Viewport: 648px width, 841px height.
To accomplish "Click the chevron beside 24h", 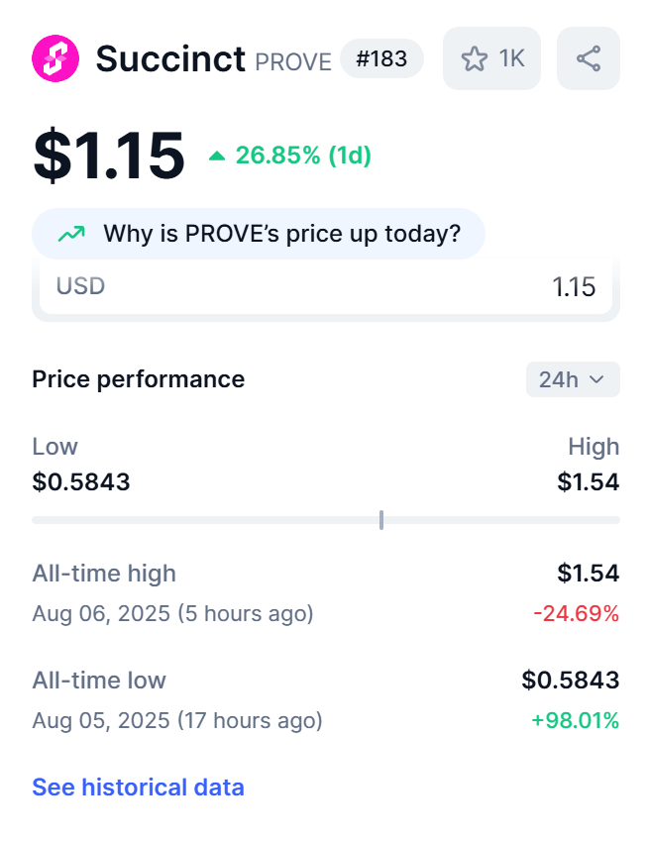I will pyautogui.click(x=597, y=379).
